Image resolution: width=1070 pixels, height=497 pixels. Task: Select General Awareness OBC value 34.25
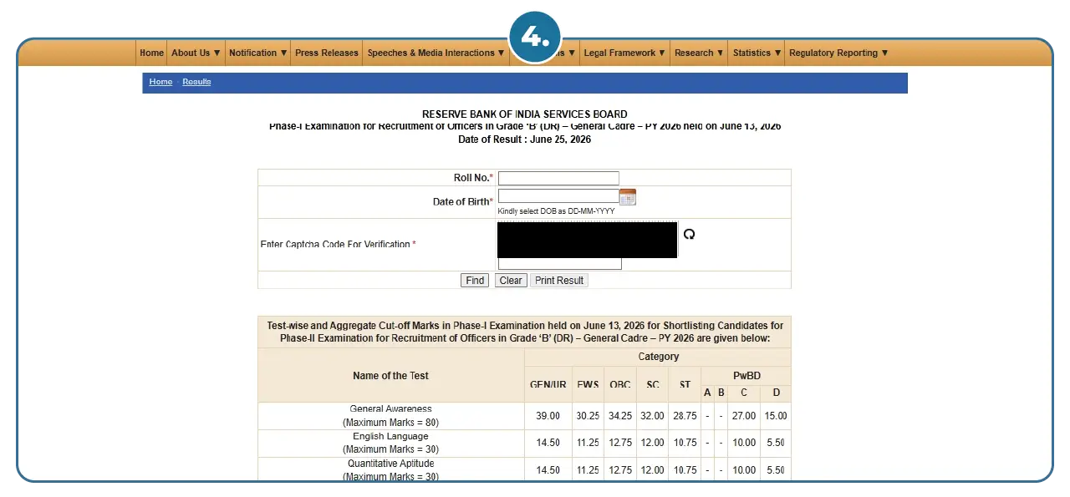click(x=619, y=416)
